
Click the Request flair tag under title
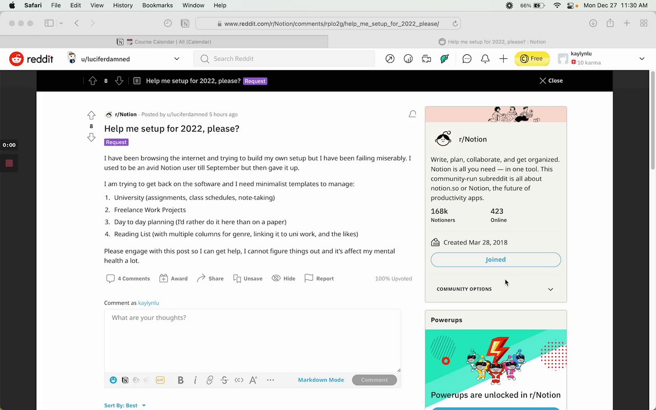116,142
